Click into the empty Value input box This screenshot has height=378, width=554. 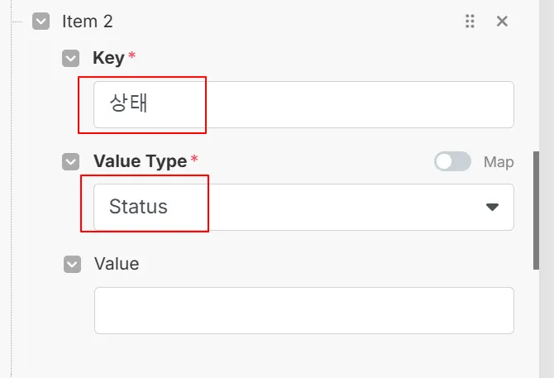pyautogui.click(x=303, y=310)
